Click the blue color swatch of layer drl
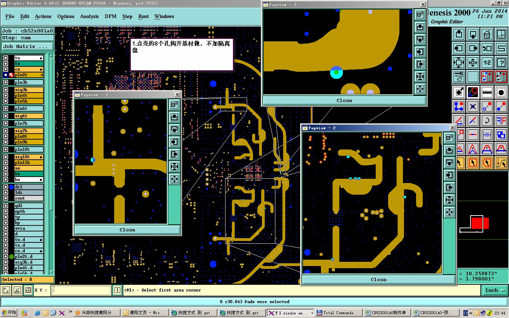509x318 pixels. (11, 187)
